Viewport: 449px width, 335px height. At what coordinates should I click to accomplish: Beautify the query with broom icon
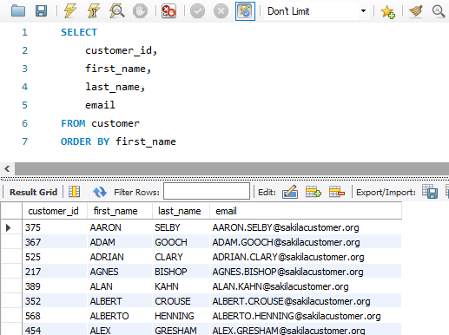tap(416, 11)
